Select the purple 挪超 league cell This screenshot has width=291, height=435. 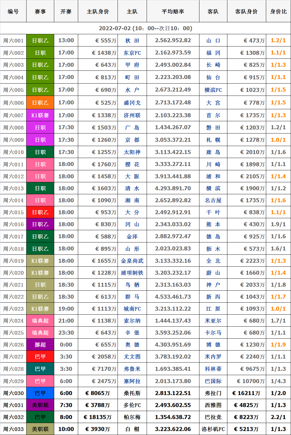click(40, 345)
